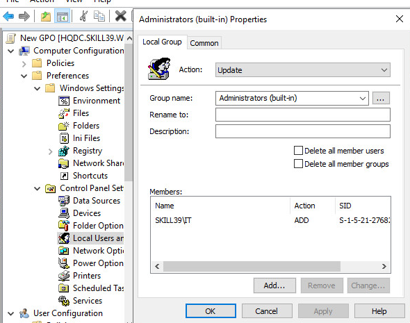Click the up-one-level folder toolbar icon
This screenshot has height=323, width=410.
click(46, 16)
